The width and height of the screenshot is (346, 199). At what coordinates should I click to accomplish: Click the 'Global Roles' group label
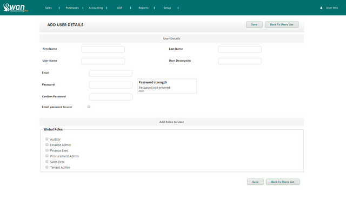[x=53, y=129]
